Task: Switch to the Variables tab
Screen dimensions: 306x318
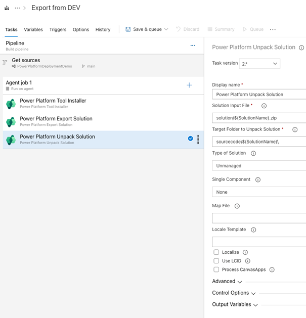Action: [33, 30]
